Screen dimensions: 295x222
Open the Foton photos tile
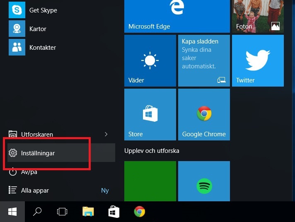pyautogui.click(x=258, y=16)
